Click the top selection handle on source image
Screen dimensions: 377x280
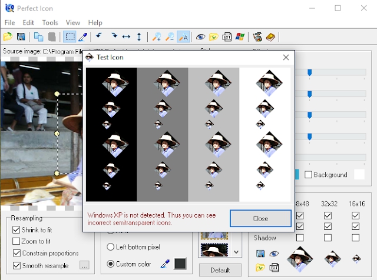[x=57, y=94]
